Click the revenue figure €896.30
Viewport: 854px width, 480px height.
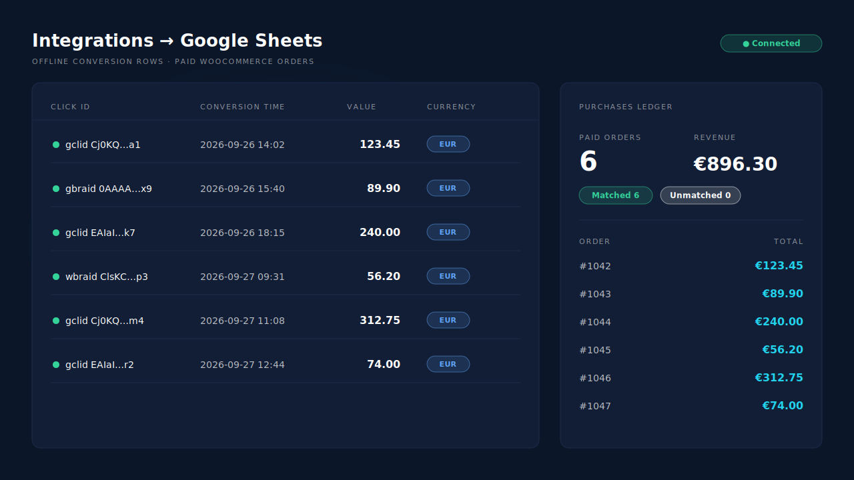[735, 164]
